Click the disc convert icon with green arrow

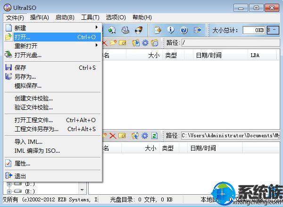click(x=112, y=30)
